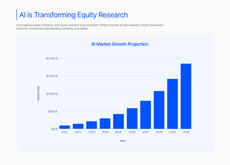Viewport: 230px width, 165px height.
Task: Select the $0 B y-axis label
Action: [54, 129]
